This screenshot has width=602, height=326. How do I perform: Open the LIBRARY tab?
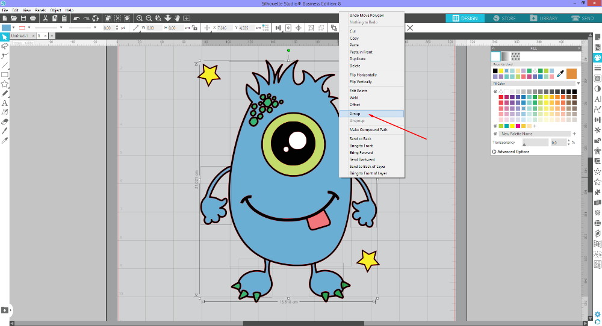544,18
